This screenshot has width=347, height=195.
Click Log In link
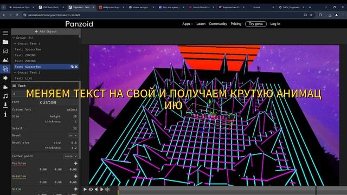(275, 24)
